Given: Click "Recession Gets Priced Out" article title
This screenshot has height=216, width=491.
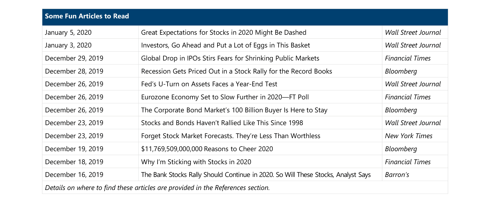Looking at the screenshot, I should (x=236, y=71).
